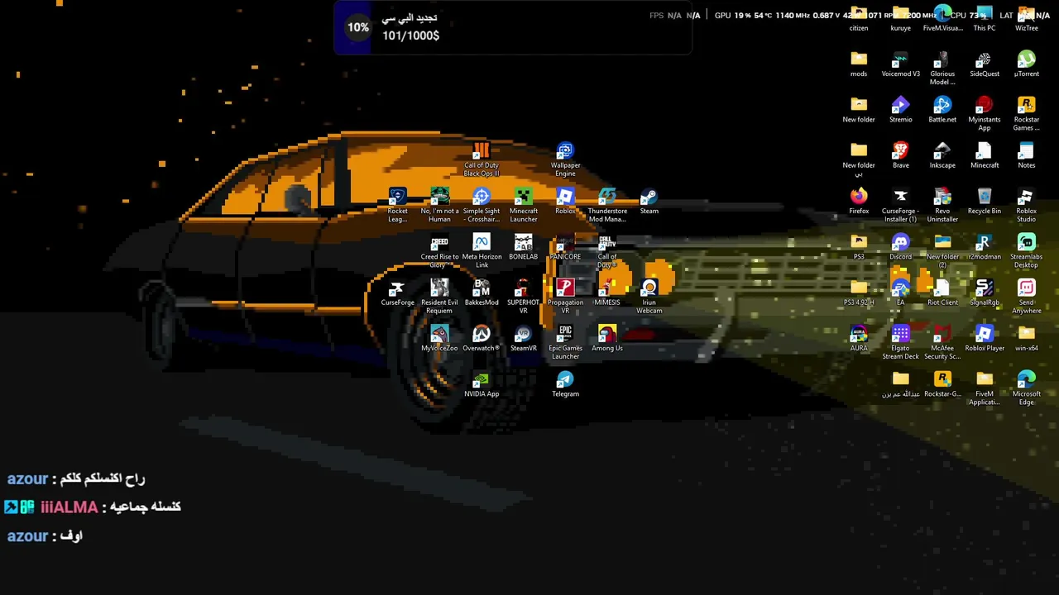
Task: Click the BONELAB game icon
Action: point(523,246)
